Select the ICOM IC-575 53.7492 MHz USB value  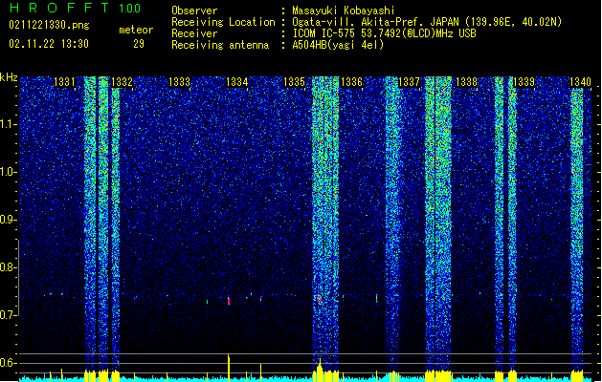pyautogui.click(x=385, y=33)
